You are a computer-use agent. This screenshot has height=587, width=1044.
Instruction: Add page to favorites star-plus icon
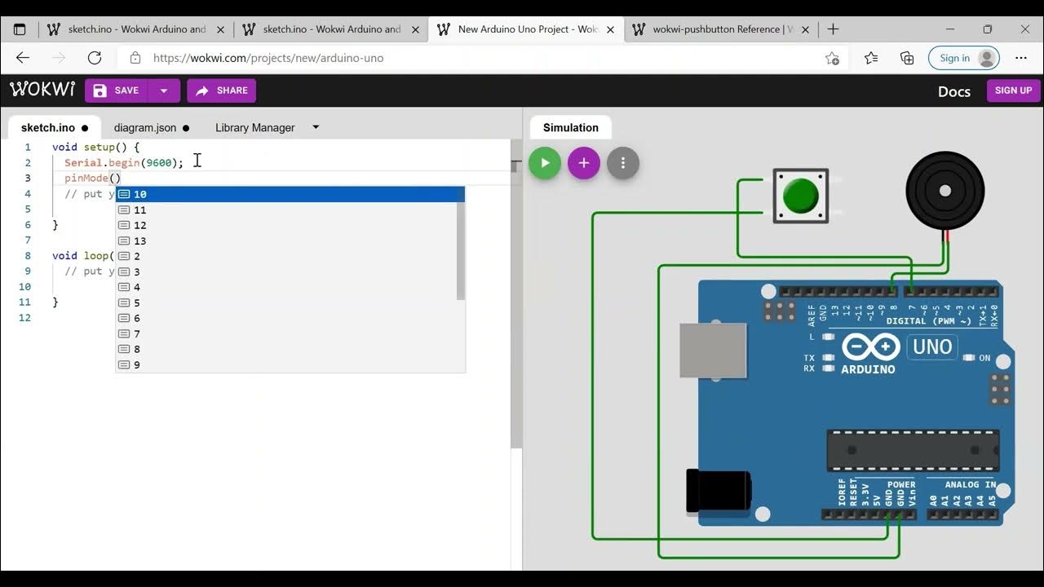pos(832,58)
